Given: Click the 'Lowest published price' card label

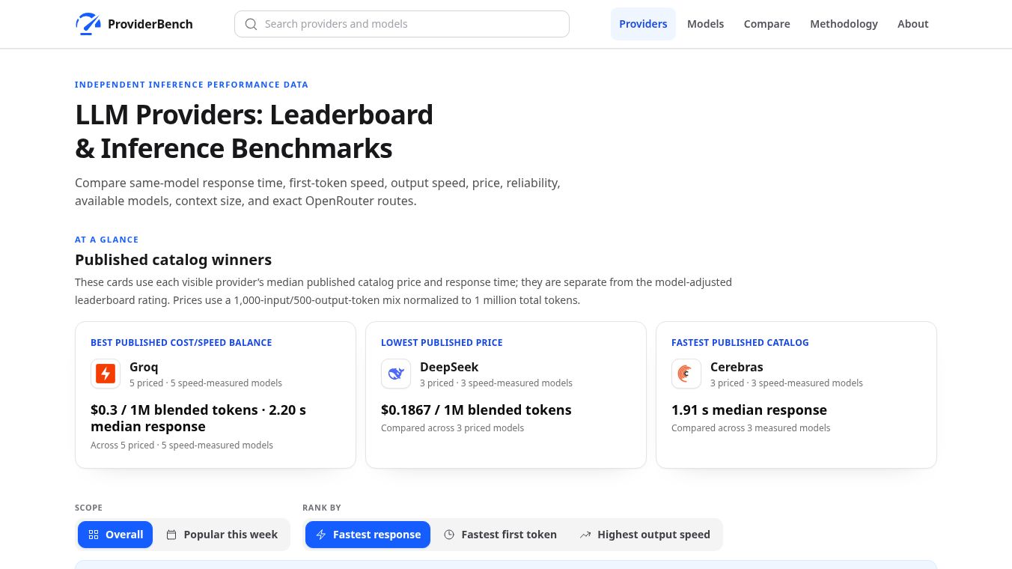Looking at the screenshot, I should tap(442, 342).
